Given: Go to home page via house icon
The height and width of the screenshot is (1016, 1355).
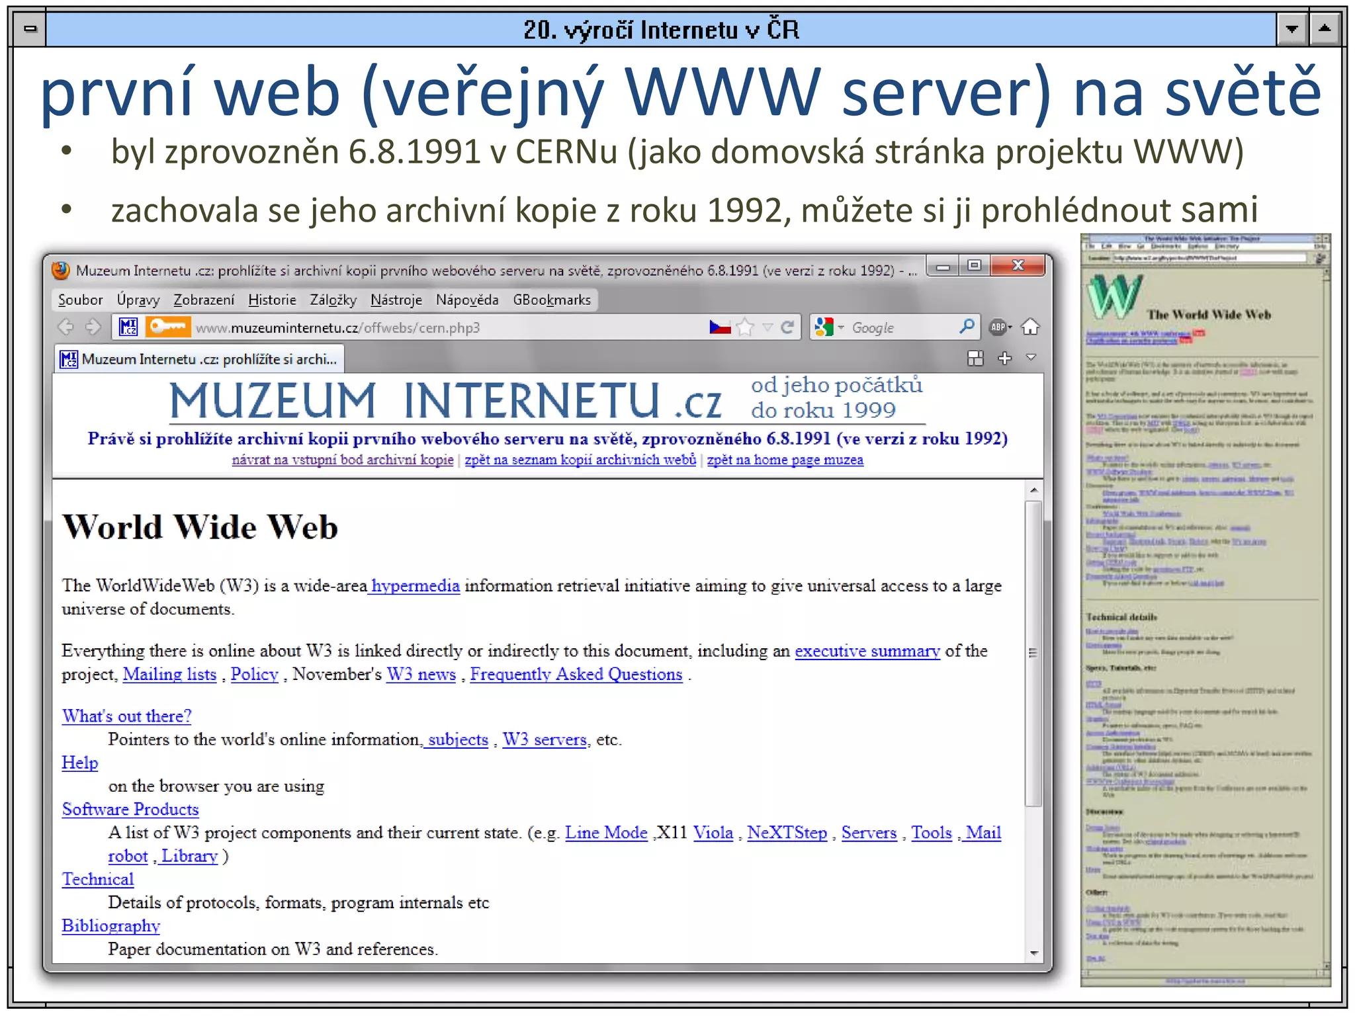Looking at the screenshot, I should point(1030,327).
